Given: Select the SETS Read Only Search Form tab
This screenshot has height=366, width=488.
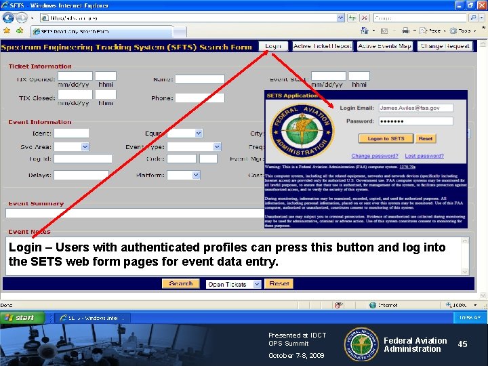Looking at the screenshot, I should [x=102, y=31].
